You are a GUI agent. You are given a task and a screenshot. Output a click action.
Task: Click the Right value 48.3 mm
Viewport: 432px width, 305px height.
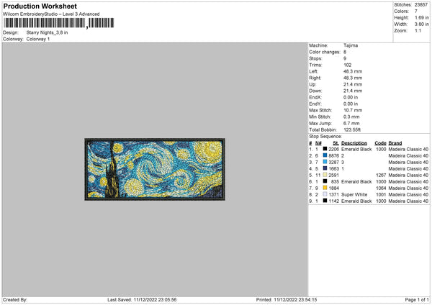coord(353,78)
